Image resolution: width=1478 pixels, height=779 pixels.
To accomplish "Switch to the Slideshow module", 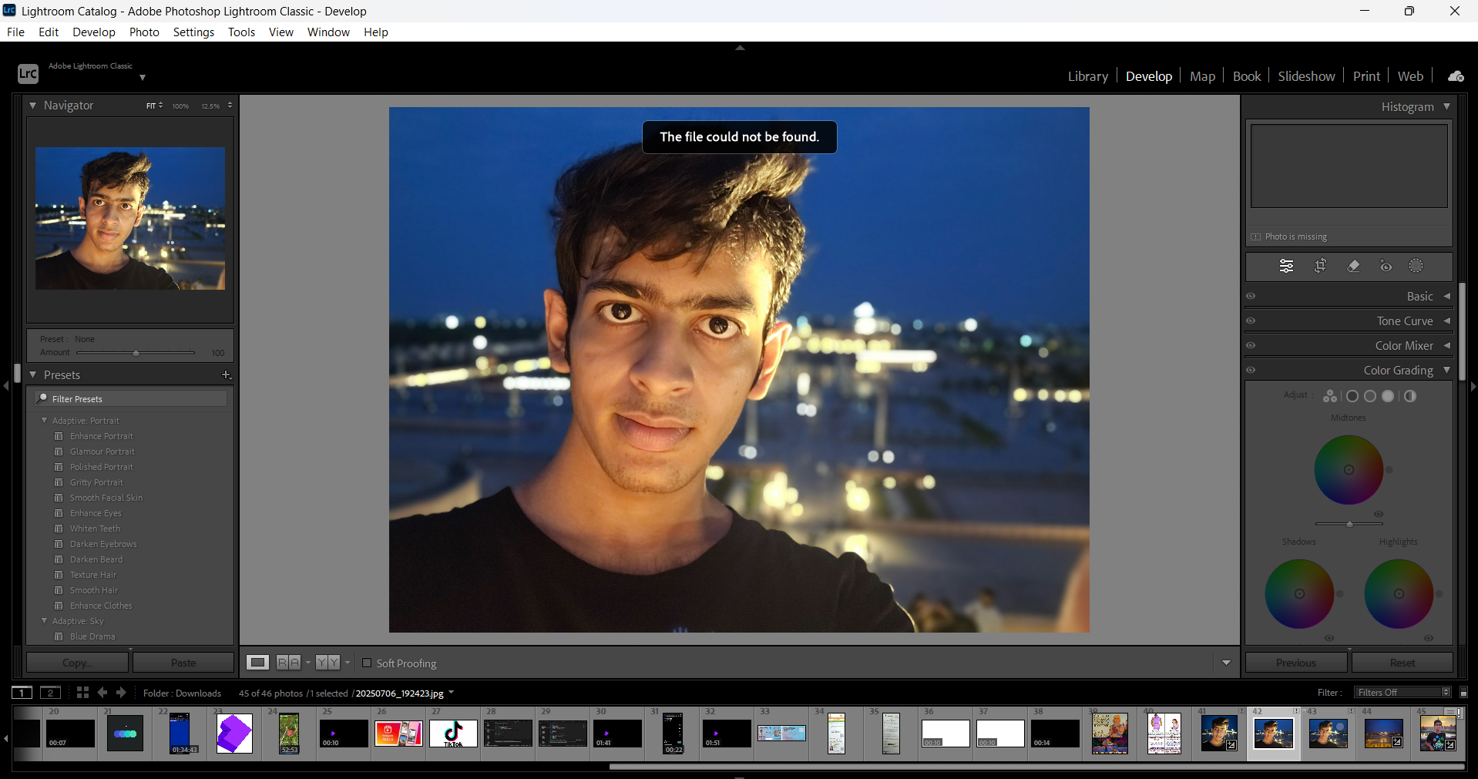I will (x=1306, y=76).
